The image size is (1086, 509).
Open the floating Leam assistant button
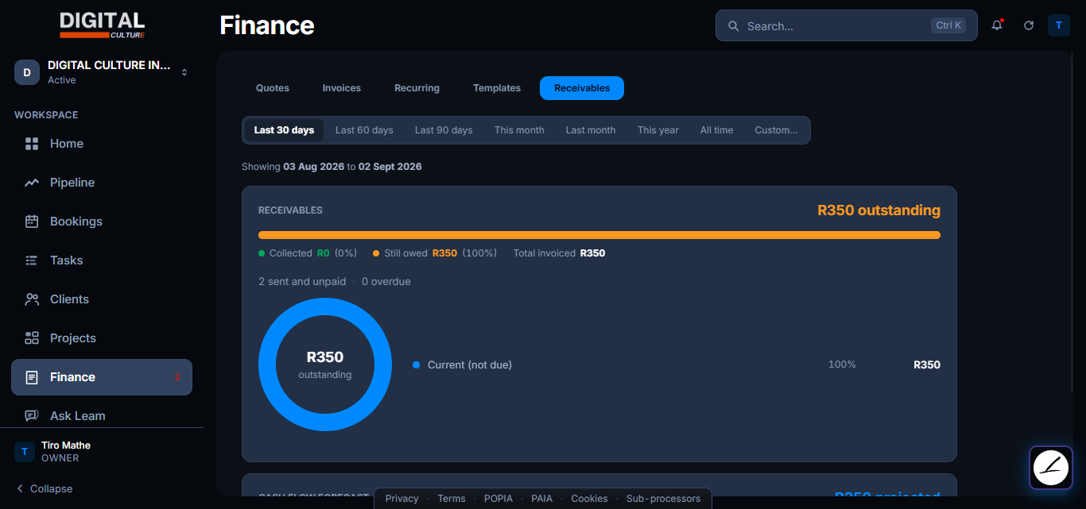tap(1051, 468)
